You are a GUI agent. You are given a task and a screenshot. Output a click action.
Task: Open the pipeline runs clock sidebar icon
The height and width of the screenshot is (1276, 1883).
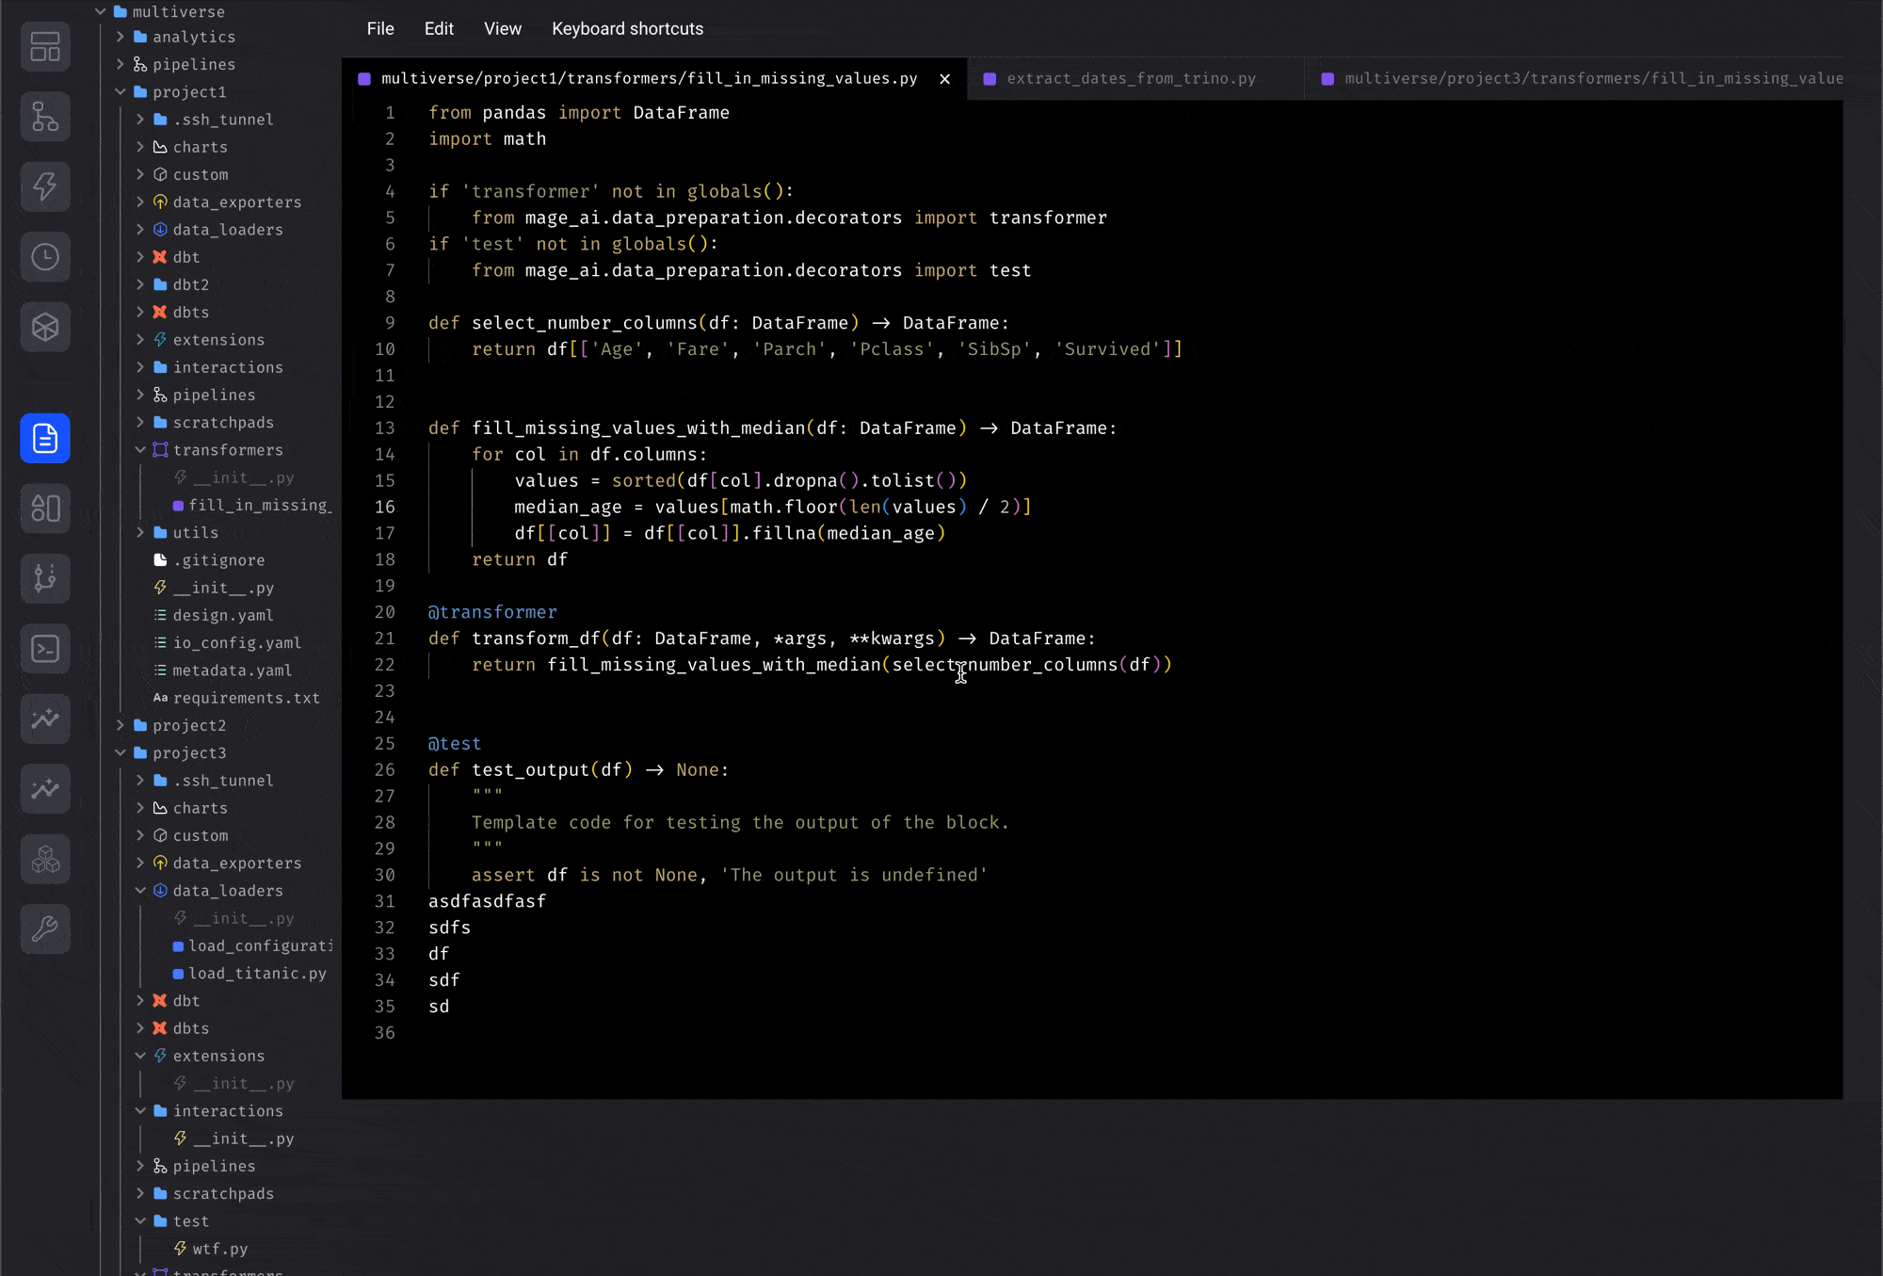pos(45,257)
